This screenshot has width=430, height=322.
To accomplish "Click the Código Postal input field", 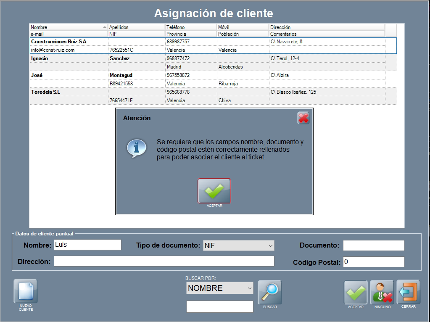I will point(373,262).
